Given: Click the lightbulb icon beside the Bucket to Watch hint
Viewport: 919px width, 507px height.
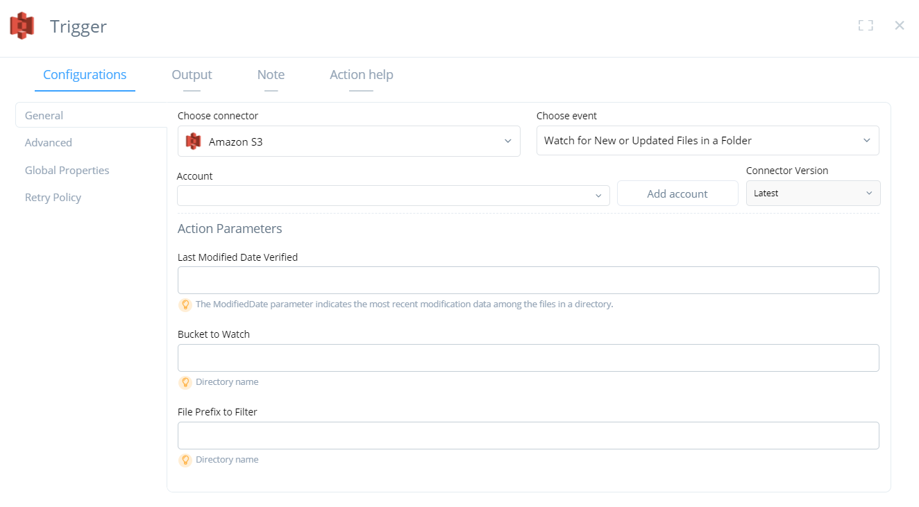Looking at the screenshot, I should [x=185, y=382].
